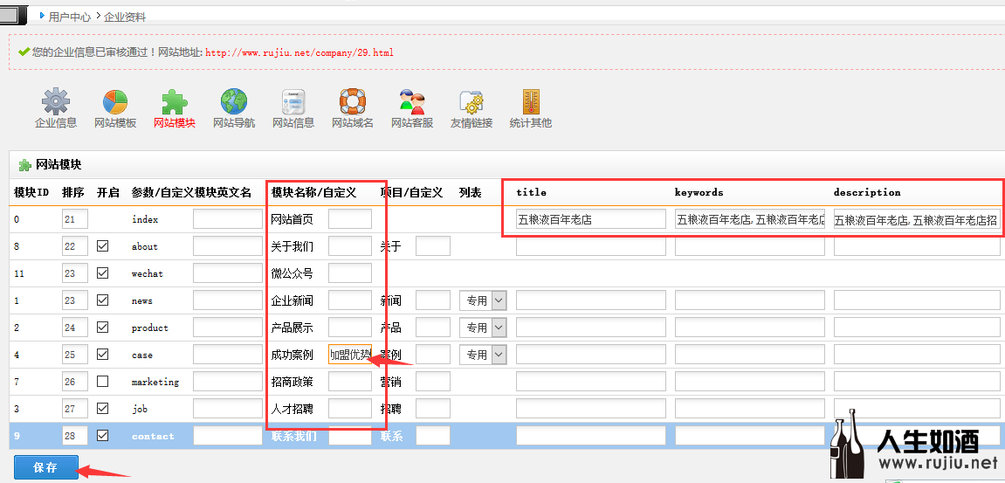Open the 专用 dropdown in news row
Image resolution: width=1005 pixels, height=483 pixels.
(x=483, y=300)
